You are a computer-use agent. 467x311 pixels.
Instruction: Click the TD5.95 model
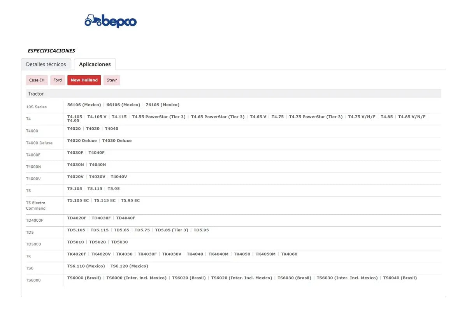pos(202,231)
